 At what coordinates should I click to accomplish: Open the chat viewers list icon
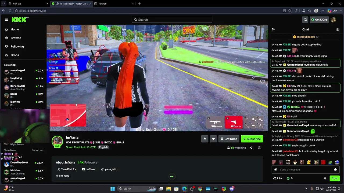[338, 29]
